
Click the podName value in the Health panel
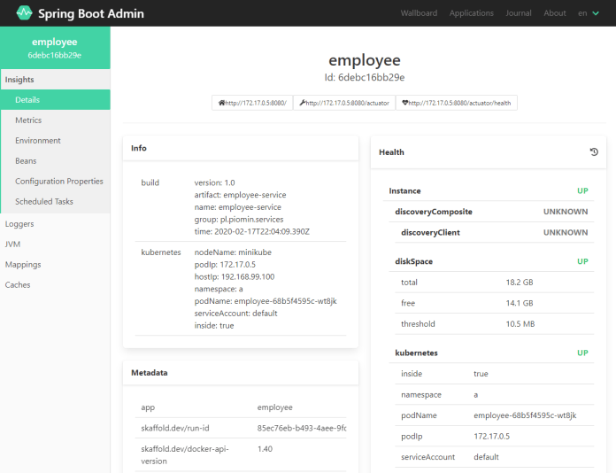pyautogui.click(x=525, y=415)
